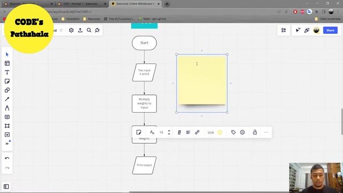Screen dimensions: 343x193
Task: Open the browser profile avatar
Action: point(331,12)
